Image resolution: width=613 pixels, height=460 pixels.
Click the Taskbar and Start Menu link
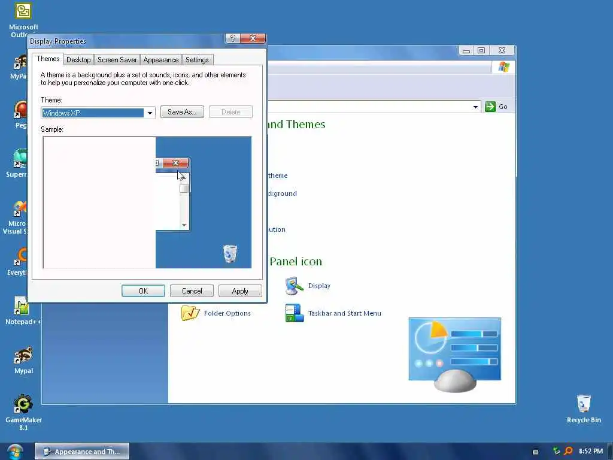click(x=344, y=313)
